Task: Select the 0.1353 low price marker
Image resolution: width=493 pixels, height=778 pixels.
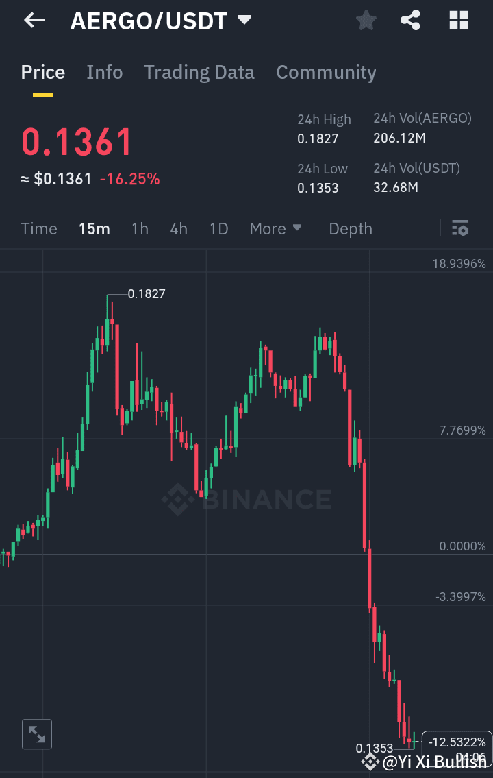Action: 374,749
